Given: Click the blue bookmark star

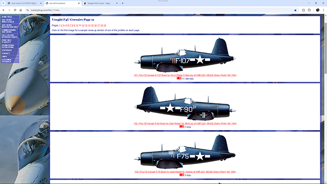Looking at the screenshot, I should click(x=295, y=10).
